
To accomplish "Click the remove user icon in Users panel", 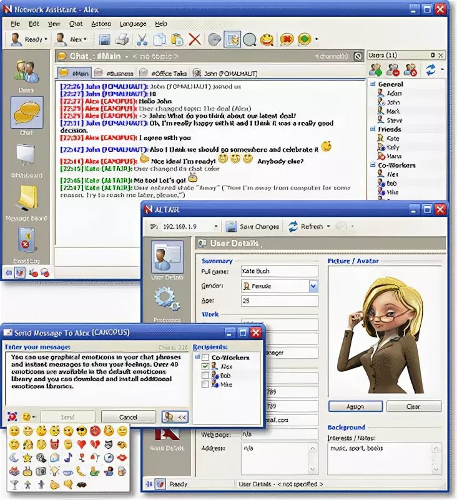I will tap(393, 69).
